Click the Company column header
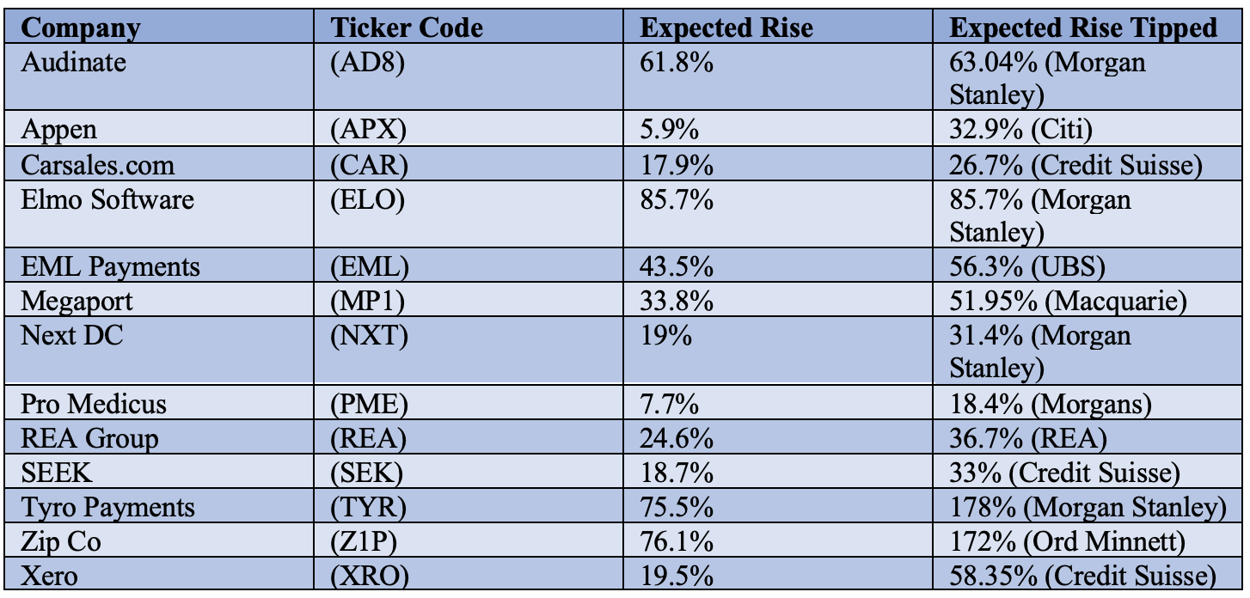The width and height of the screenshot is (1250, 598). (80, 27)
